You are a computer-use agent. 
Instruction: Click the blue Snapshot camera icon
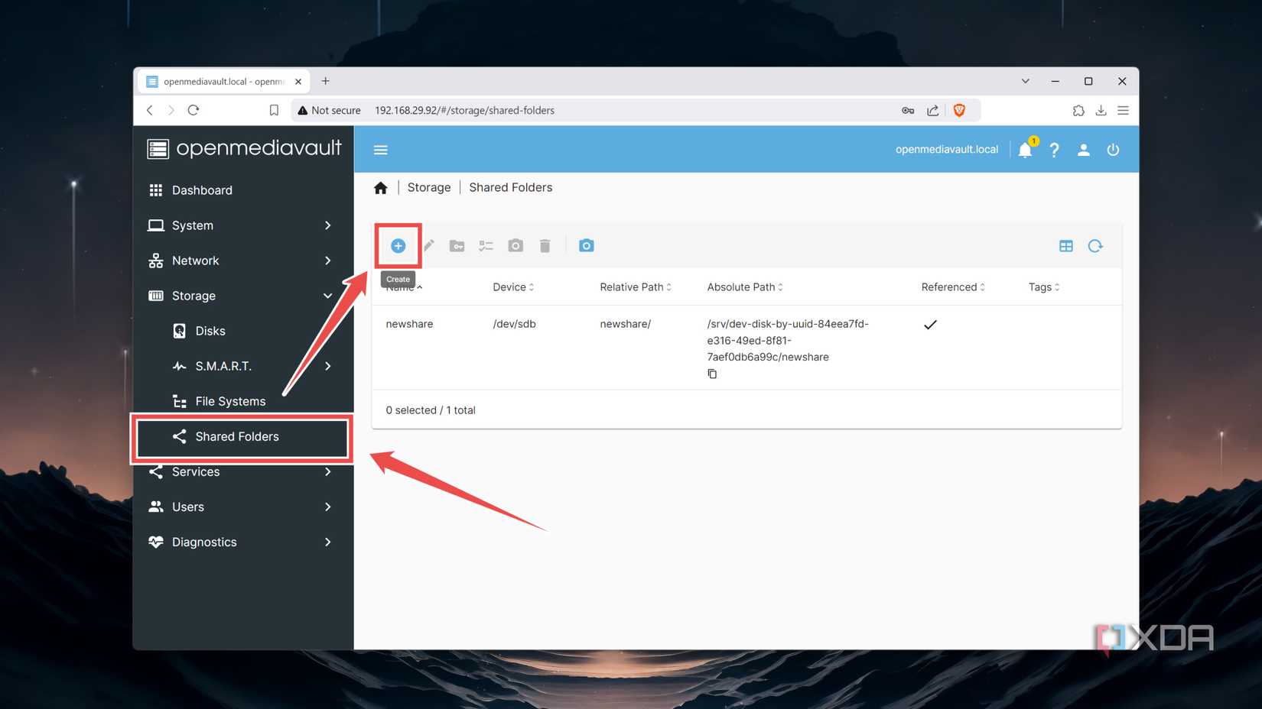(586, 245)
